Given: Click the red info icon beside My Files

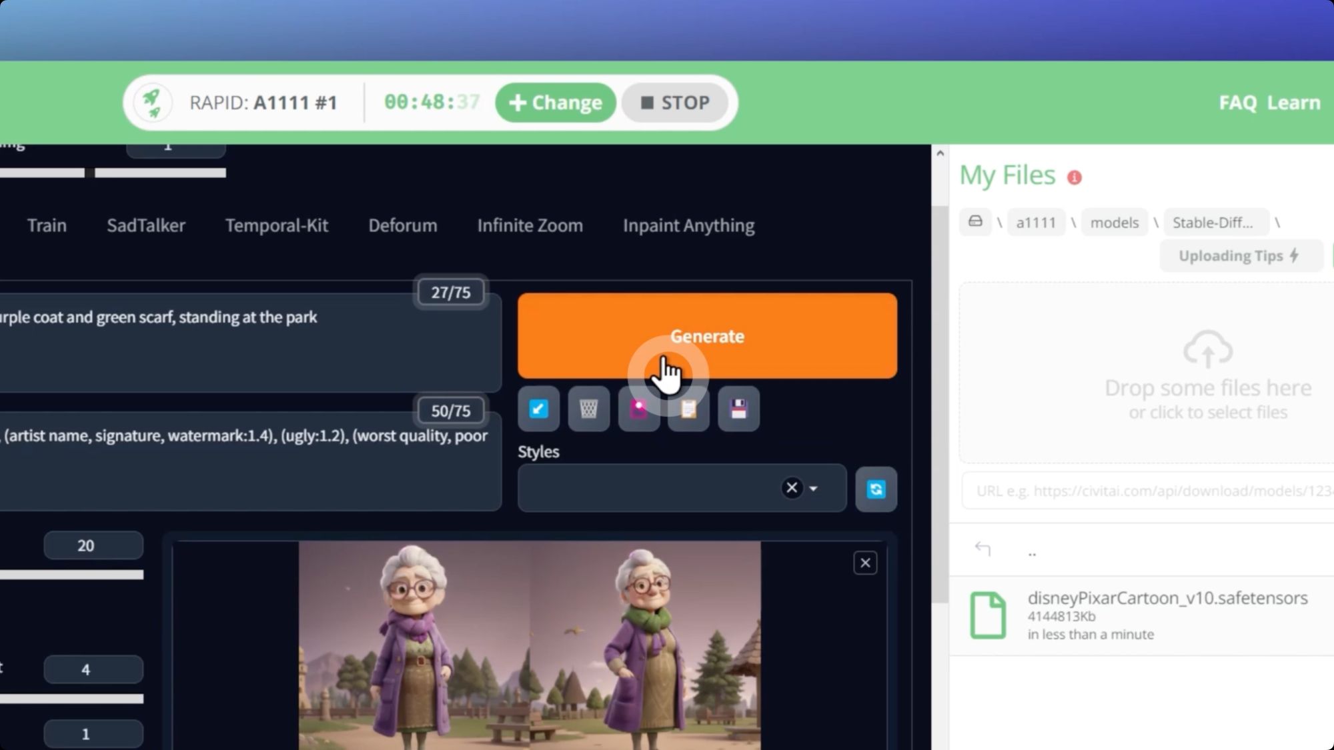Looking at the screenshot, I should (1074, 177).
